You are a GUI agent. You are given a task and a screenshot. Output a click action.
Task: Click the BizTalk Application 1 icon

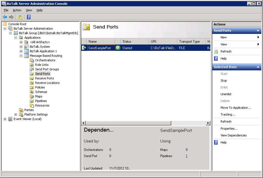(x=26, y=51)
